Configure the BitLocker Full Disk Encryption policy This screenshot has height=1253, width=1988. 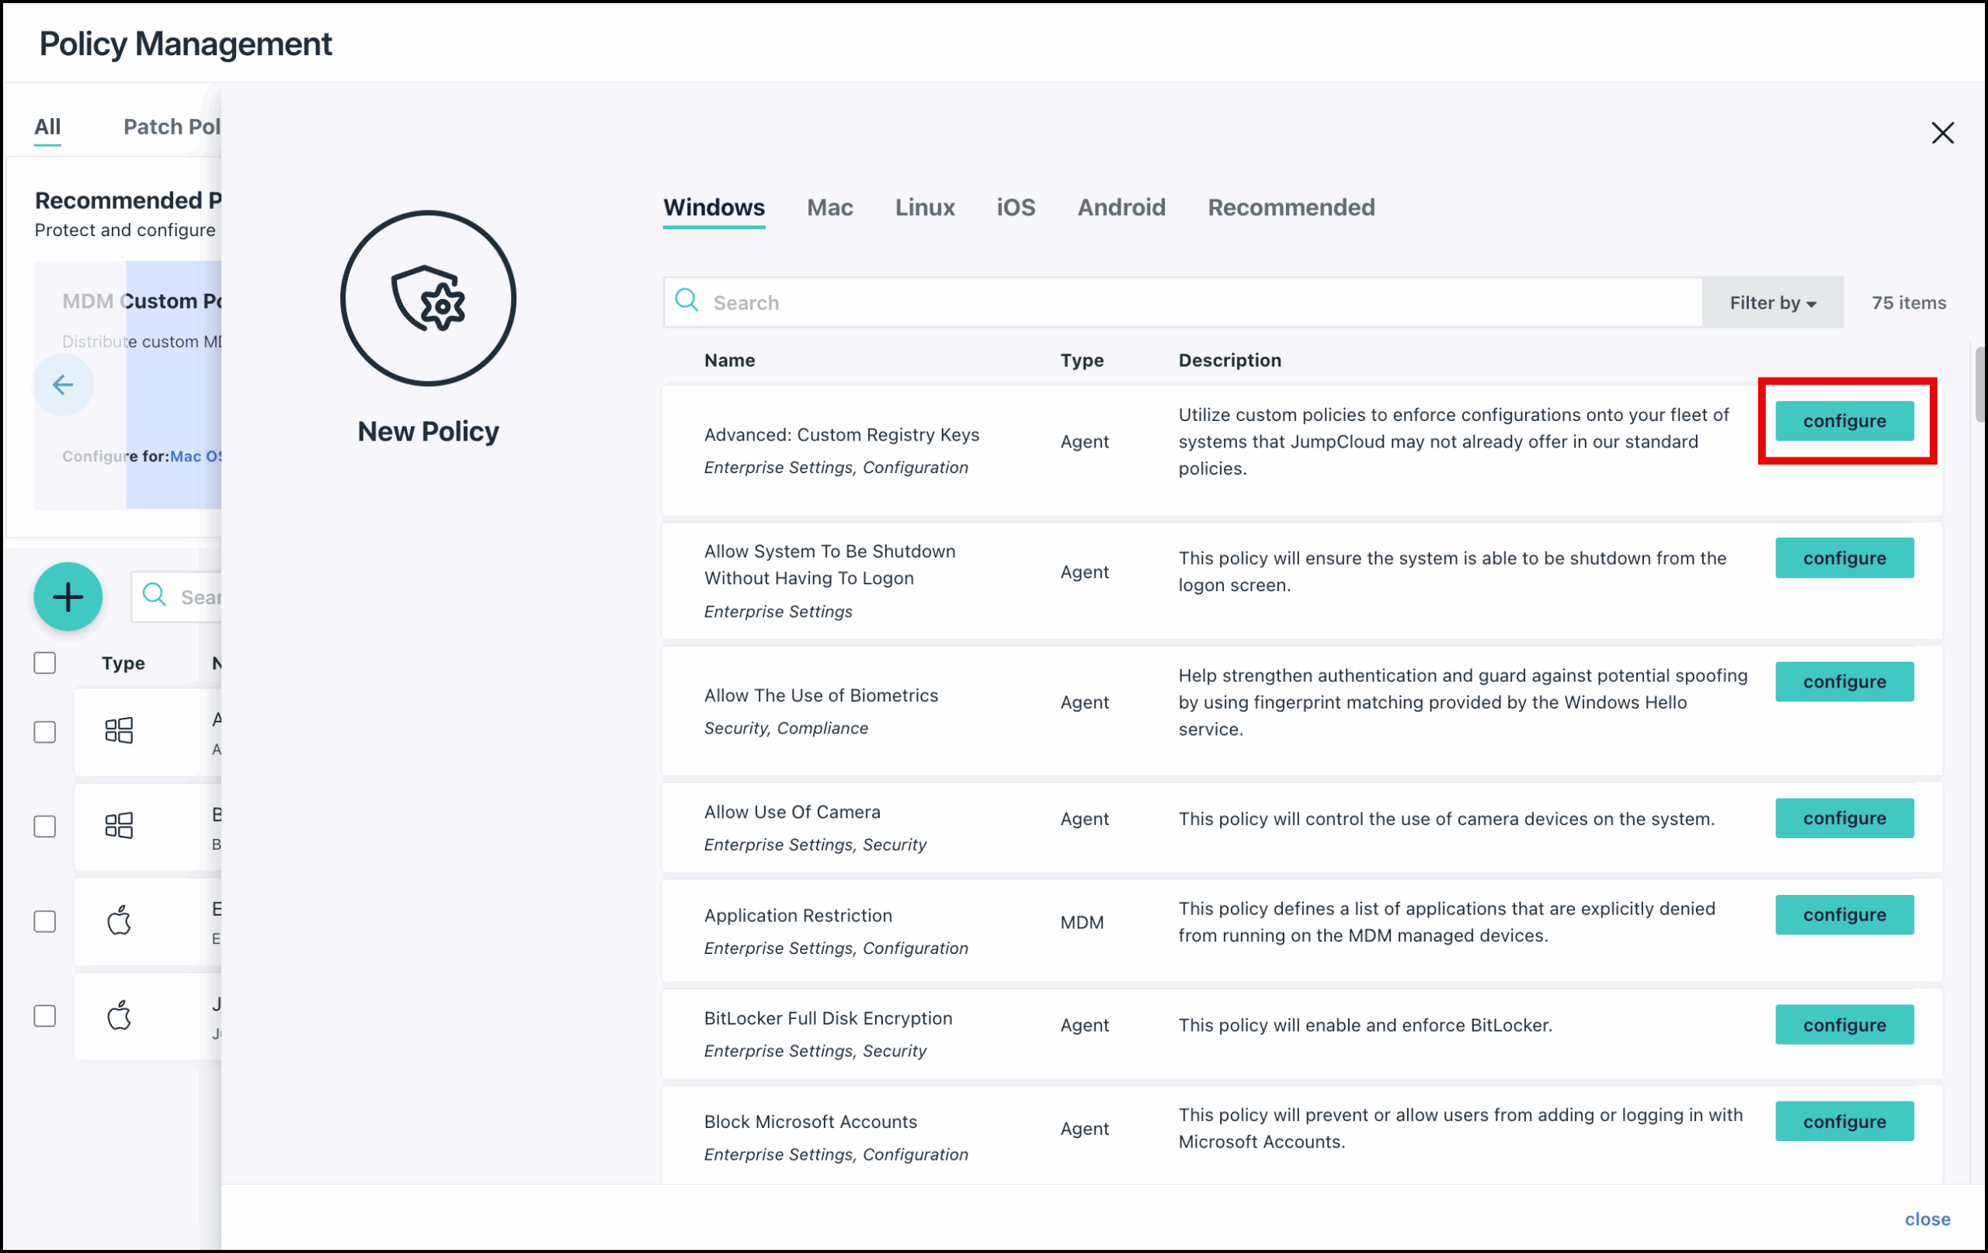1845,1024
